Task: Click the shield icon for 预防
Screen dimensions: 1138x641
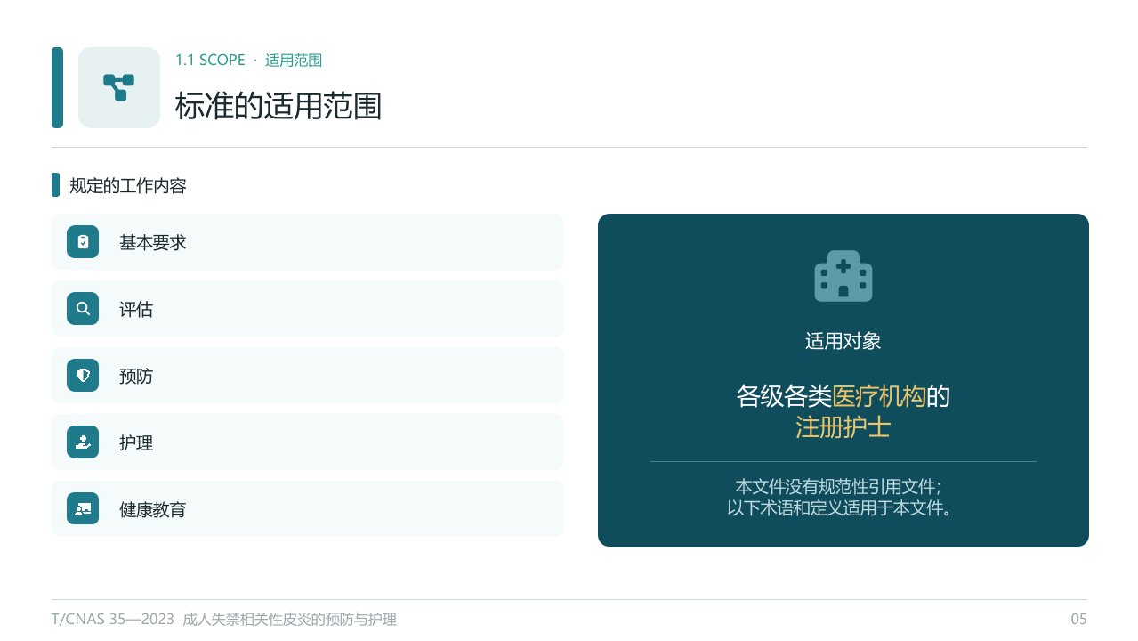Action: point(83,376)
